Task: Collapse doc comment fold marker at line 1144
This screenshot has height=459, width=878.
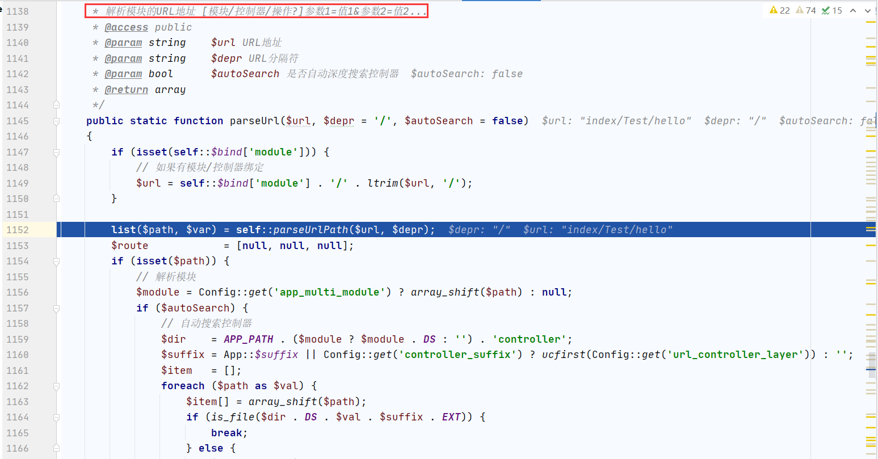Action: [56, 105]
